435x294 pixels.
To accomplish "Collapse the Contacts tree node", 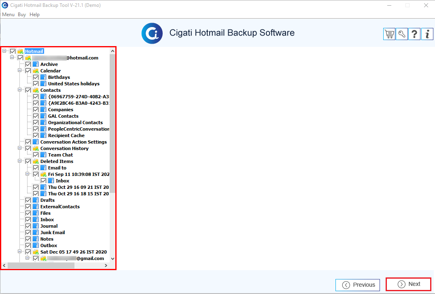I will pos(20,90).
